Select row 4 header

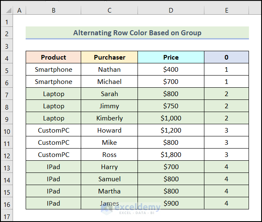(x=7, y=57)
